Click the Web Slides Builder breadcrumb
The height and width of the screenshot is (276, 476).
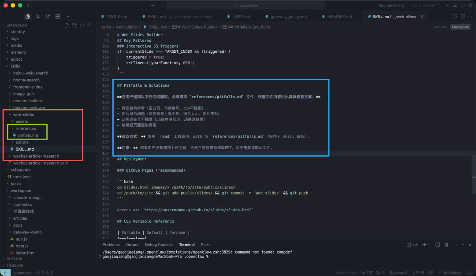click(195, 27)
